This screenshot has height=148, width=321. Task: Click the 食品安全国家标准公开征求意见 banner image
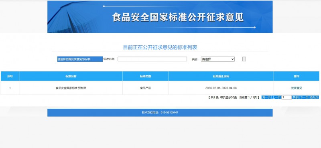(x=160, y=17)
